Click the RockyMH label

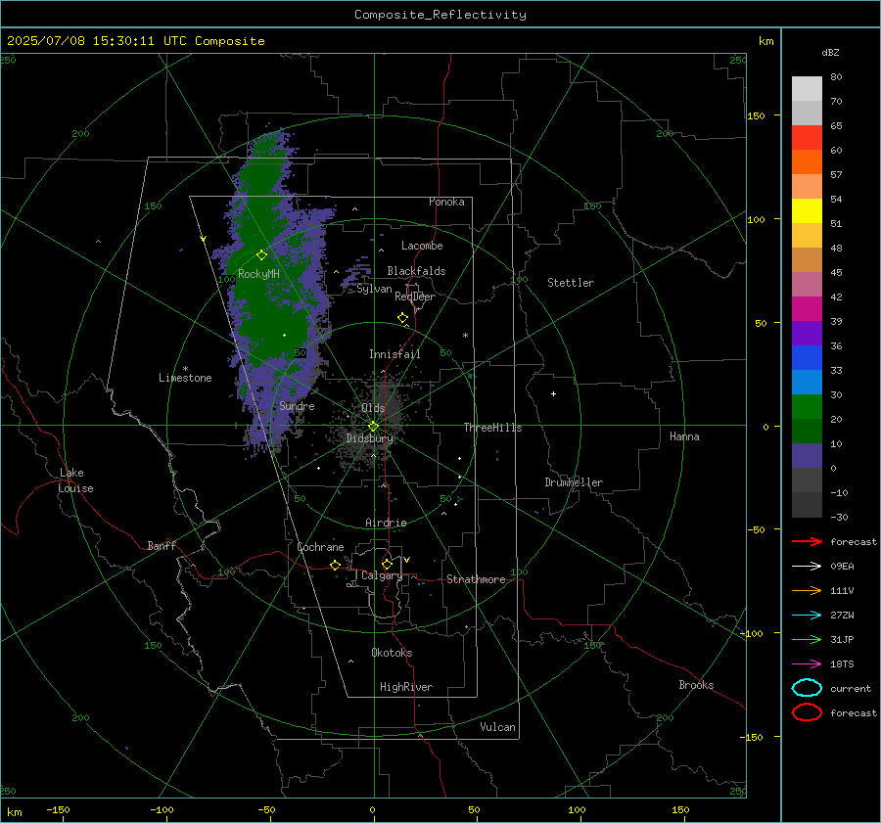coord(258,274)
